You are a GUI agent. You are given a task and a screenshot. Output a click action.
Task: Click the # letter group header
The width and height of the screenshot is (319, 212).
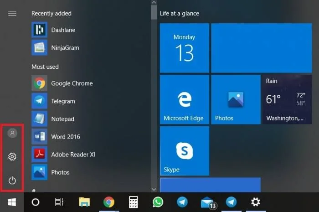pos(34,191)
